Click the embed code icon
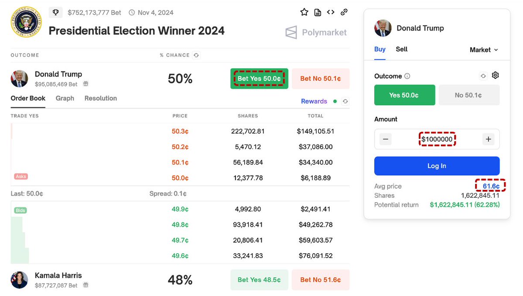The height and width of the screenshot is (296, 523). (x=331, y=12)
